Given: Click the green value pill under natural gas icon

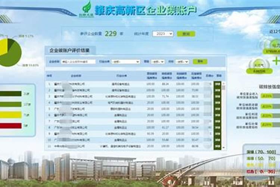Looking at the screenshot, I should tap(259, 71).
